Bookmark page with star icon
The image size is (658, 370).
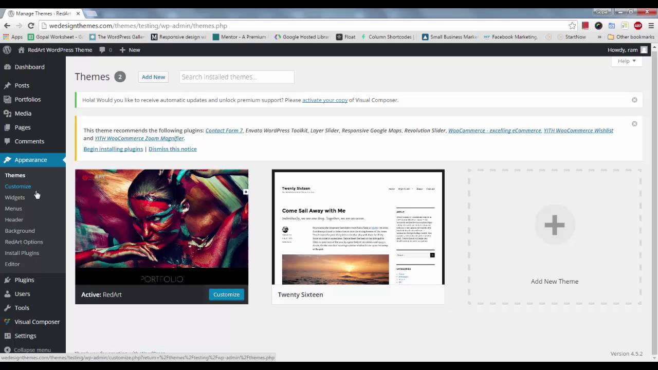pos(572,26)
